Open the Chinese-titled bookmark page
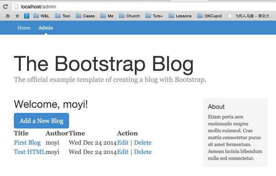The width and height of the screenshot is (276, 176). pyautogui.click(x=250, y=16)
